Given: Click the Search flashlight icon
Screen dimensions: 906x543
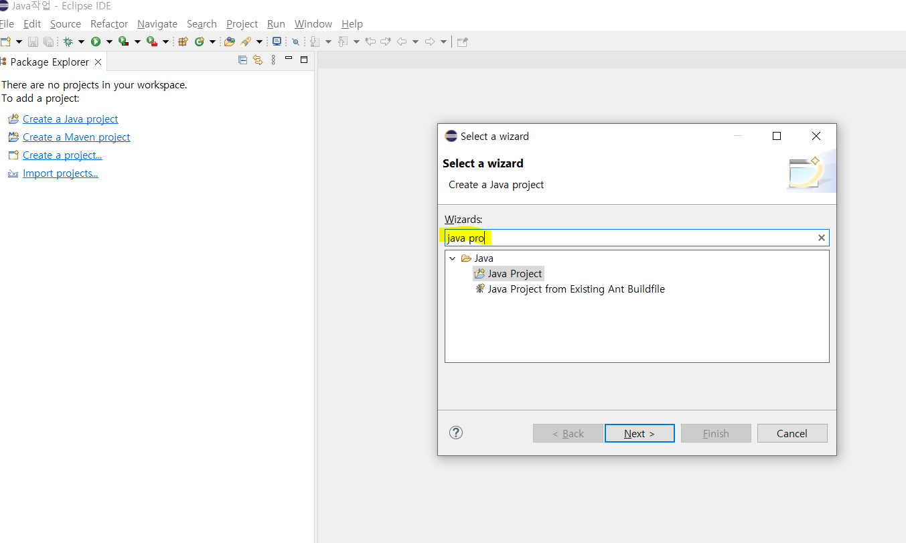Looking at the screenshot, I should (x=246, y=42).
